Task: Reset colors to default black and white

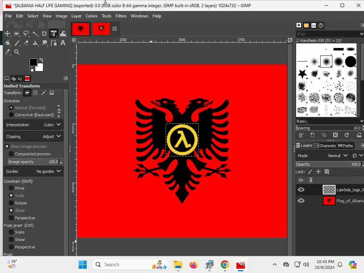Action: (x=31, y=69)
